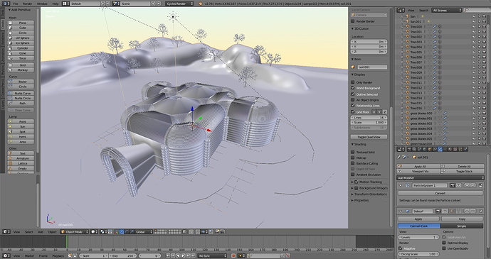Open the Render menu
This screenshot has height=259, width=491.
click(x=28, y=4)
